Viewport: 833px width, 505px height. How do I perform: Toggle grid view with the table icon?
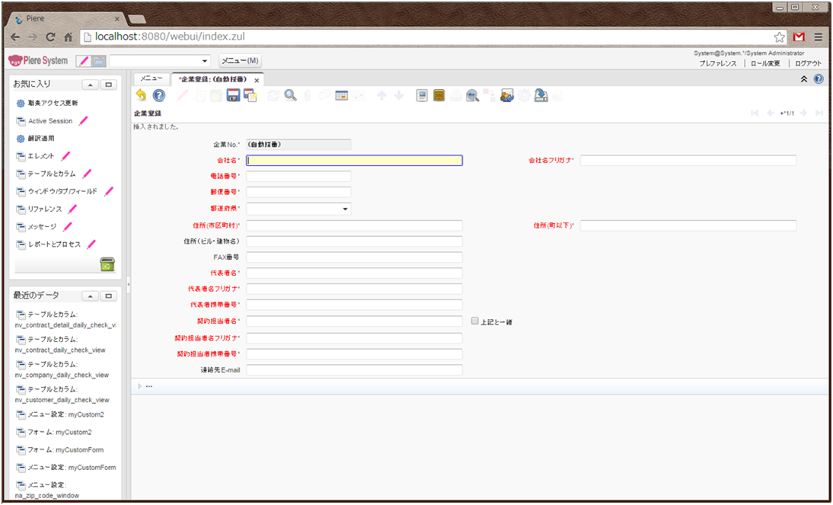tap(342, 96)
